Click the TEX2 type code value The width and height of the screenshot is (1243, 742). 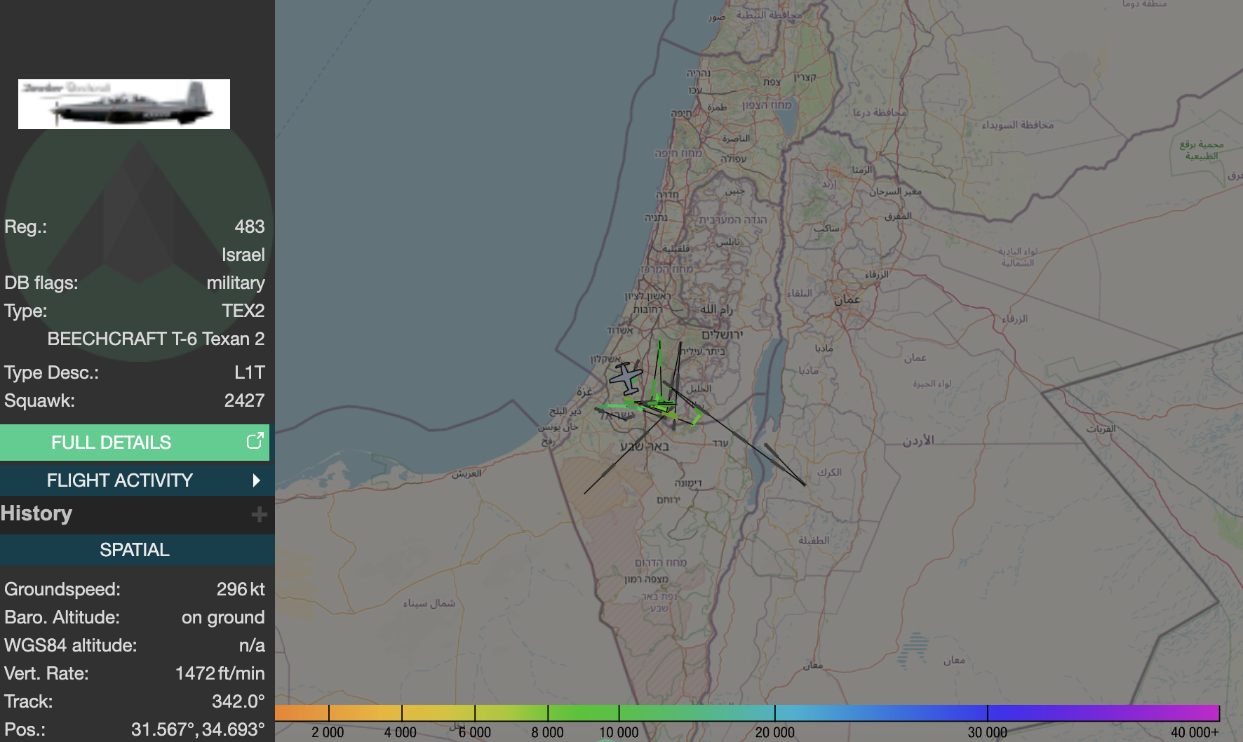pos(243,311)
